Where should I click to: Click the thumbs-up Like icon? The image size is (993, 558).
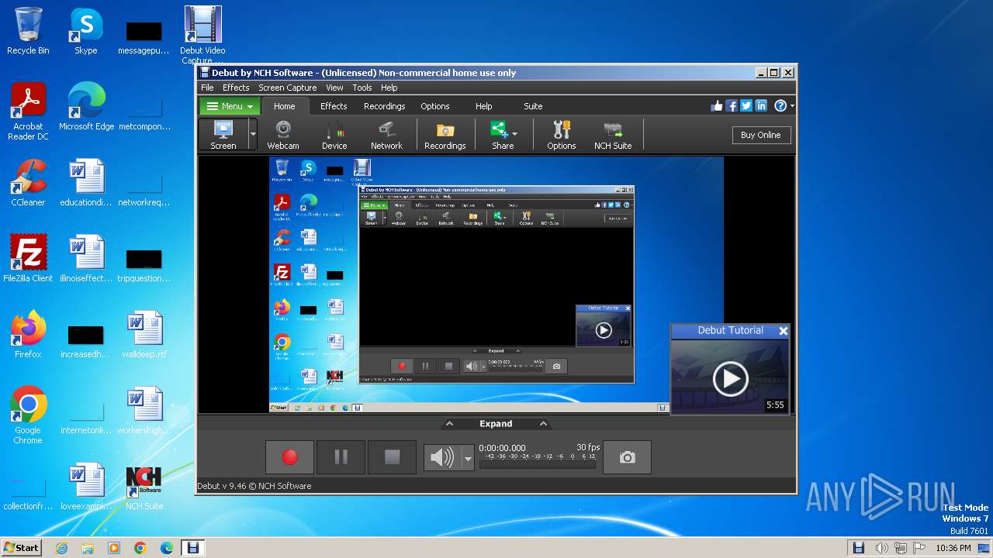click(717, 106)
